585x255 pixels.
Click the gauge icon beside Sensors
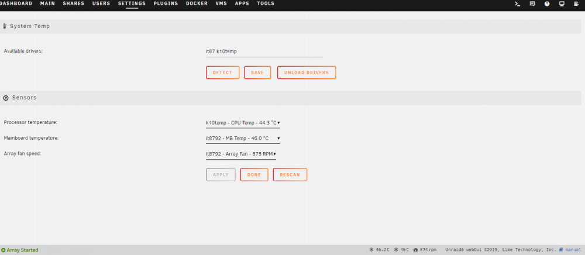6,98
